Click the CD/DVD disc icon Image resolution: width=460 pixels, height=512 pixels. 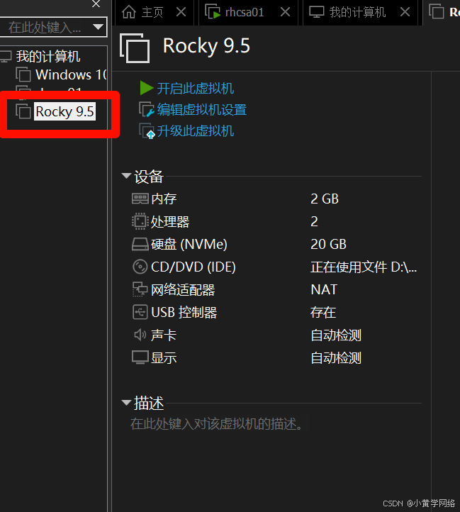140,267
